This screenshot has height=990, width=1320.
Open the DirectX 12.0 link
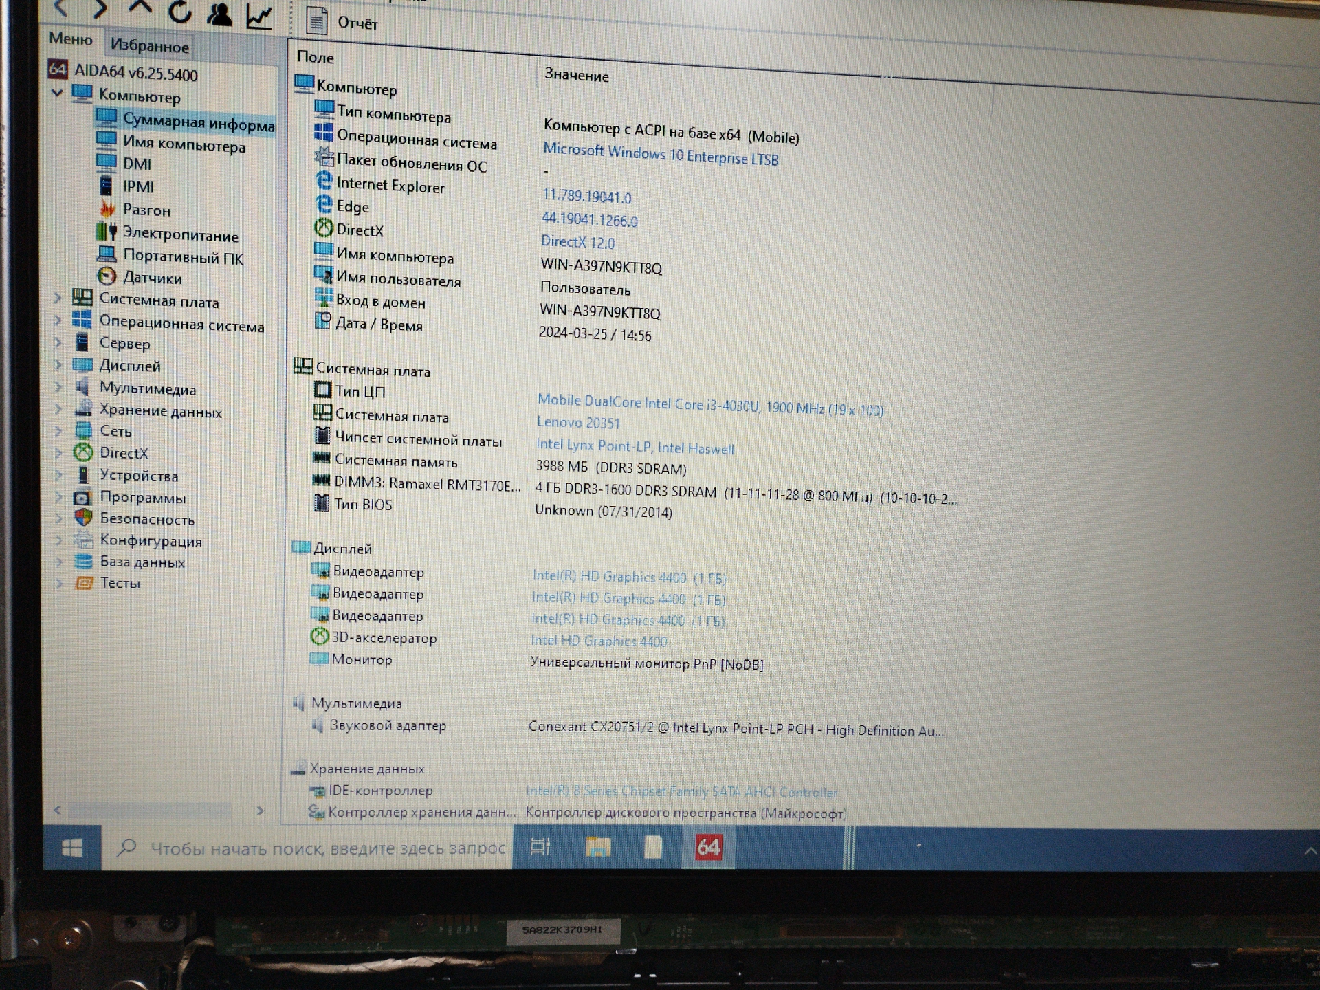[577, 242]
